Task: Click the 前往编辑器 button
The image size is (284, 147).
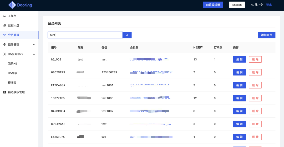Action: point(213,5)
